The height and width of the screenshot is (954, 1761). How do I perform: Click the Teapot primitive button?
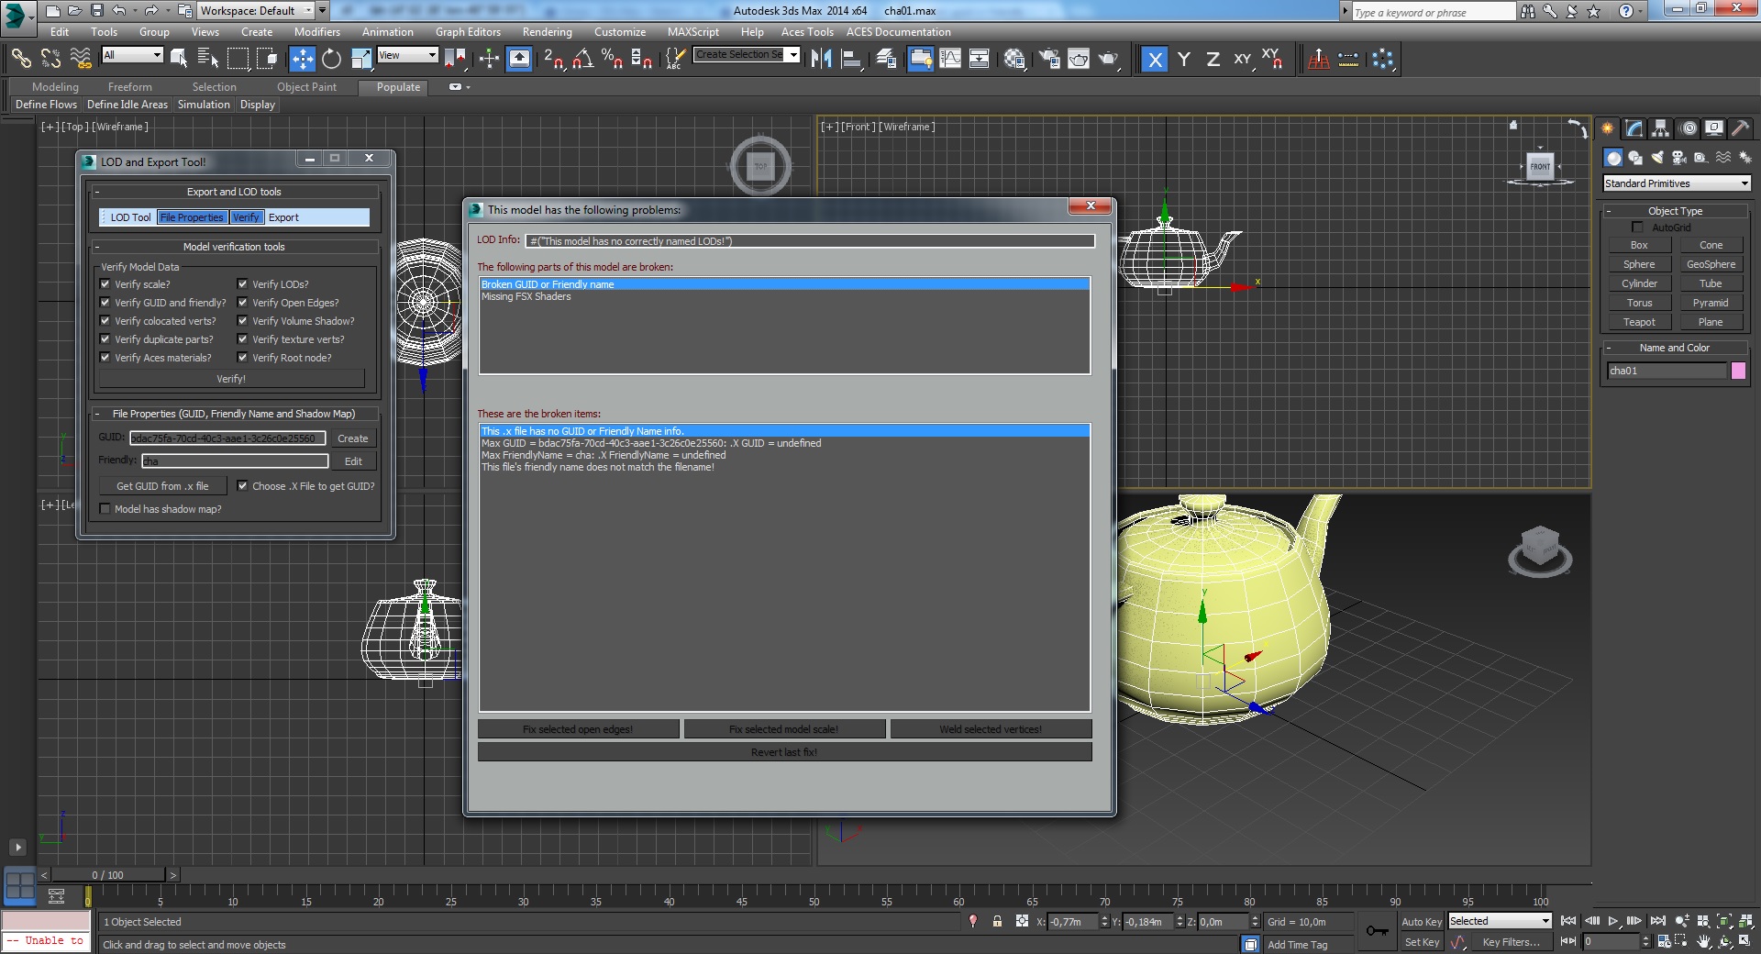[x=1639, y=322]
